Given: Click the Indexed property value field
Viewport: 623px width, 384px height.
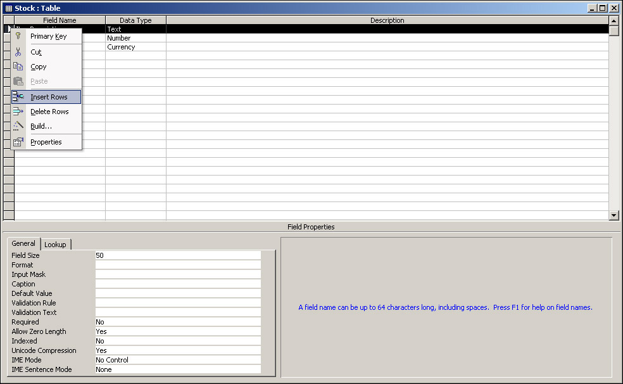Looking at the screenshot, I should 177,341.
